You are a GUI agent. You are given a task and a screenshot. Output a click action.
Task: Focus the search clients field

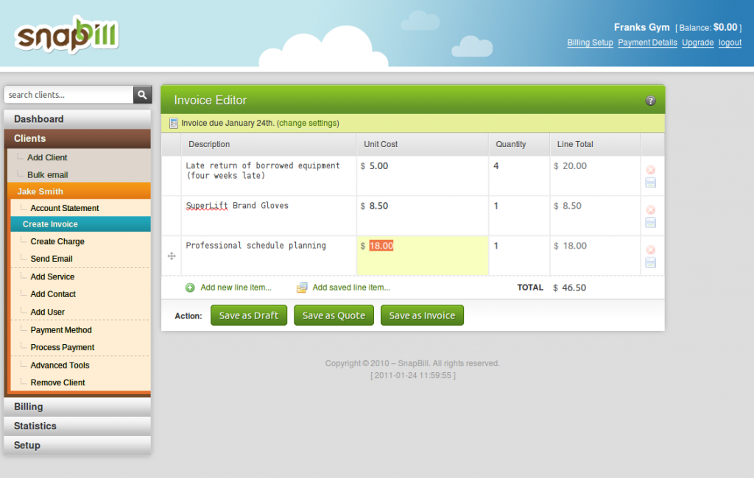[x=68, y=95]
